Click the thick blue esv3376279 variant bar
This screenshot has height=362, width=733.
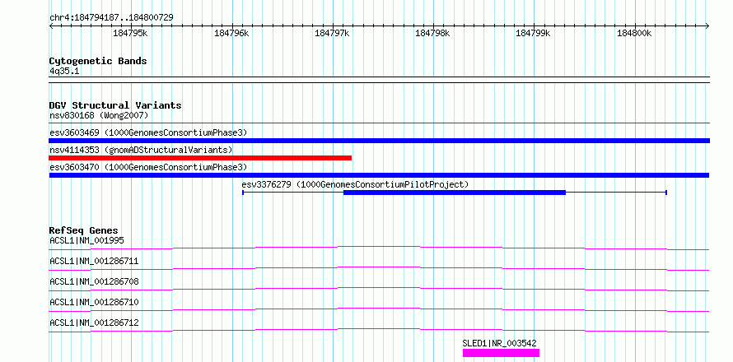455,193
